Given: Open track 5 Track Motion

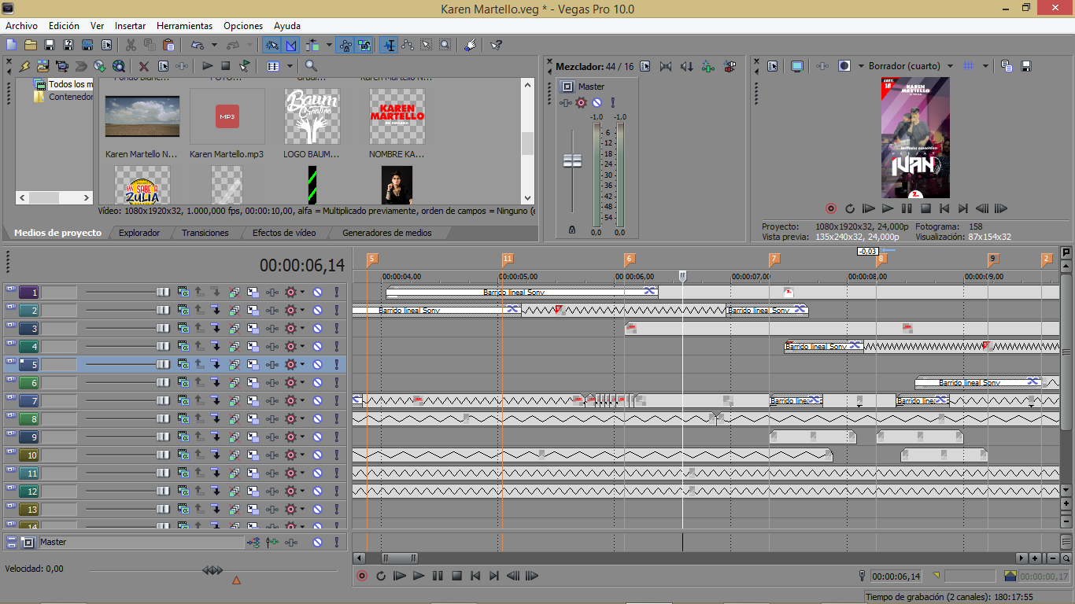Looking at the screenshot, I should pos(253,364).
